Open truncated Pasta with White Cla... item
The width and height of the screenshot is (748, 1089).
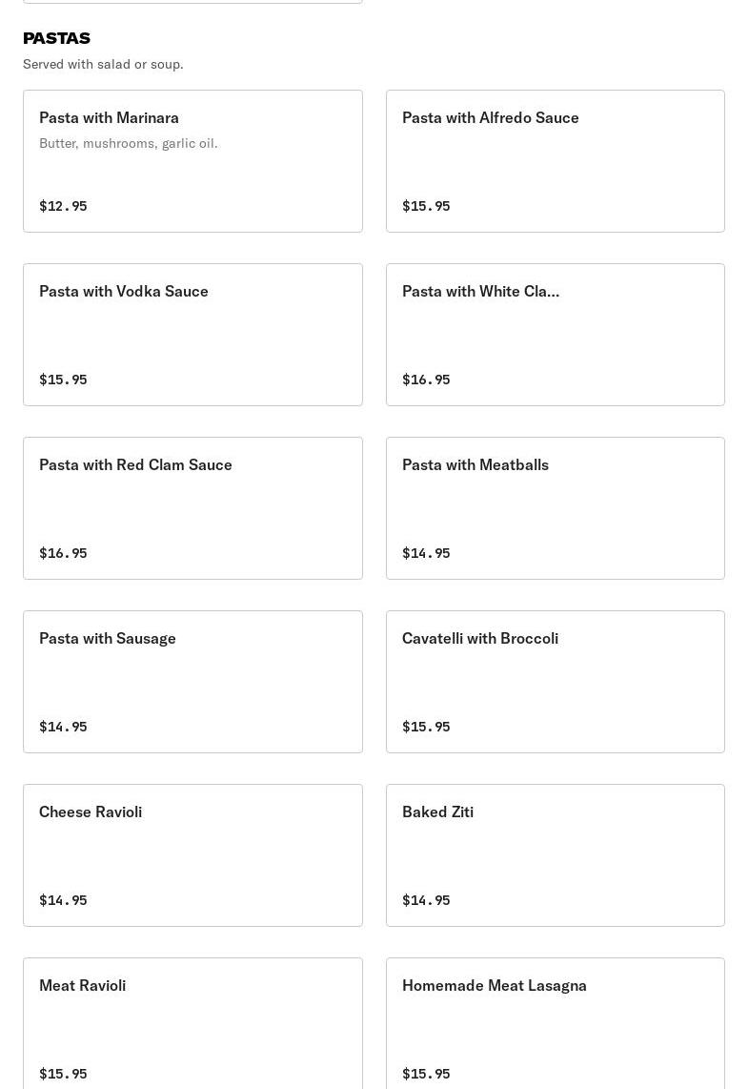click(556, 335)
